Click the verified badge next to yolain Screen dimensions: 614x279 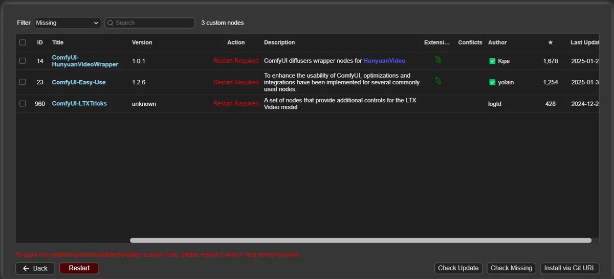click(x=492, y=82)
